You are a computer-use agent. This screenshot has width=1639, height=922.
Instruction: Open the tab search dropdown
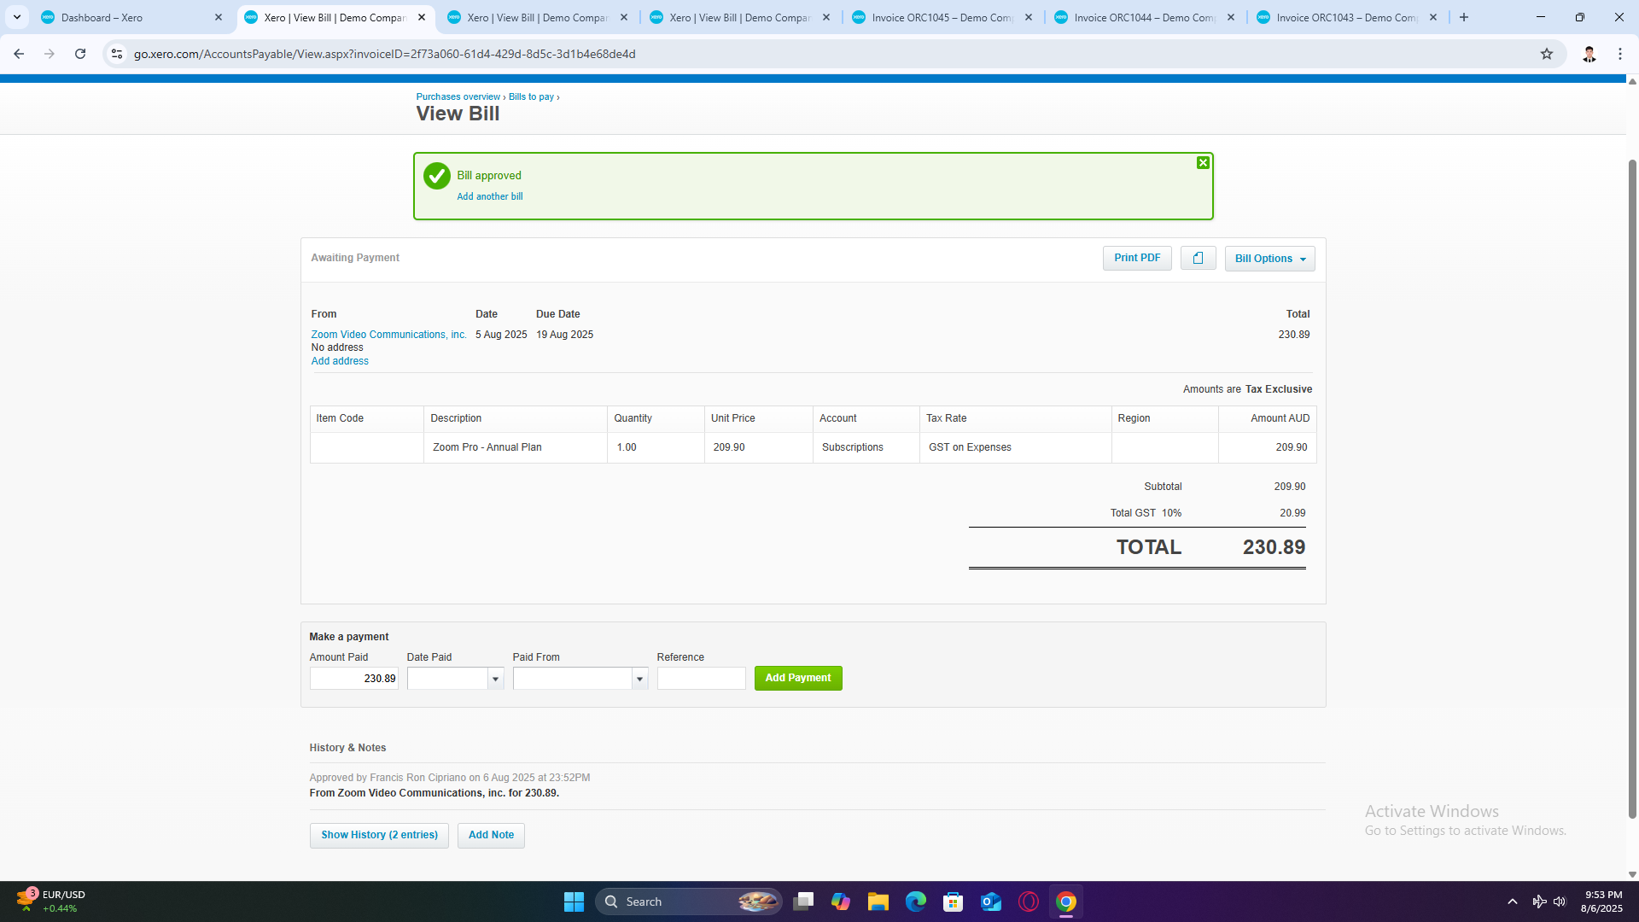point(16,17)
